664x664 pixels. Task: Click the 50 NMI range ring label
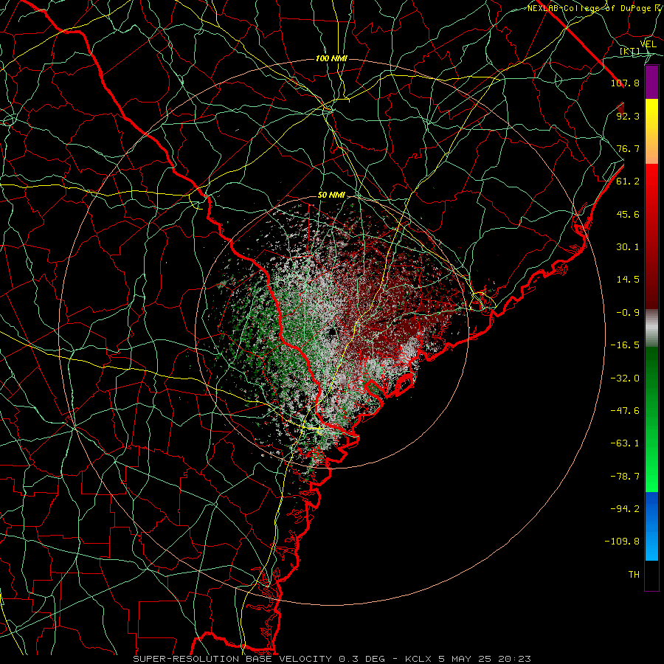(x=331, y=196)
